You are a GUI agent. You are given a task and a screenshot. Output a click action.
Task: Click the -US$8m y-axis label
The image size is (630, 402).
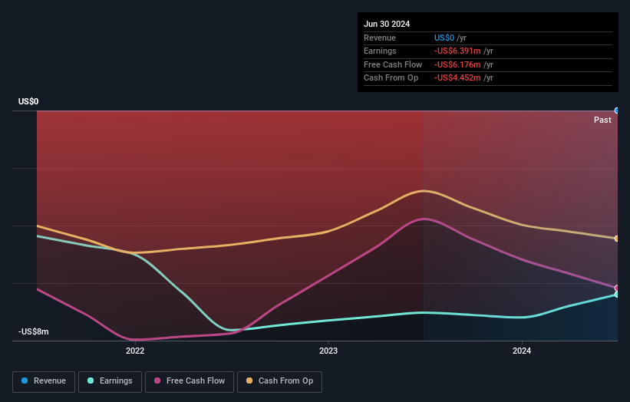click(33, 331)
